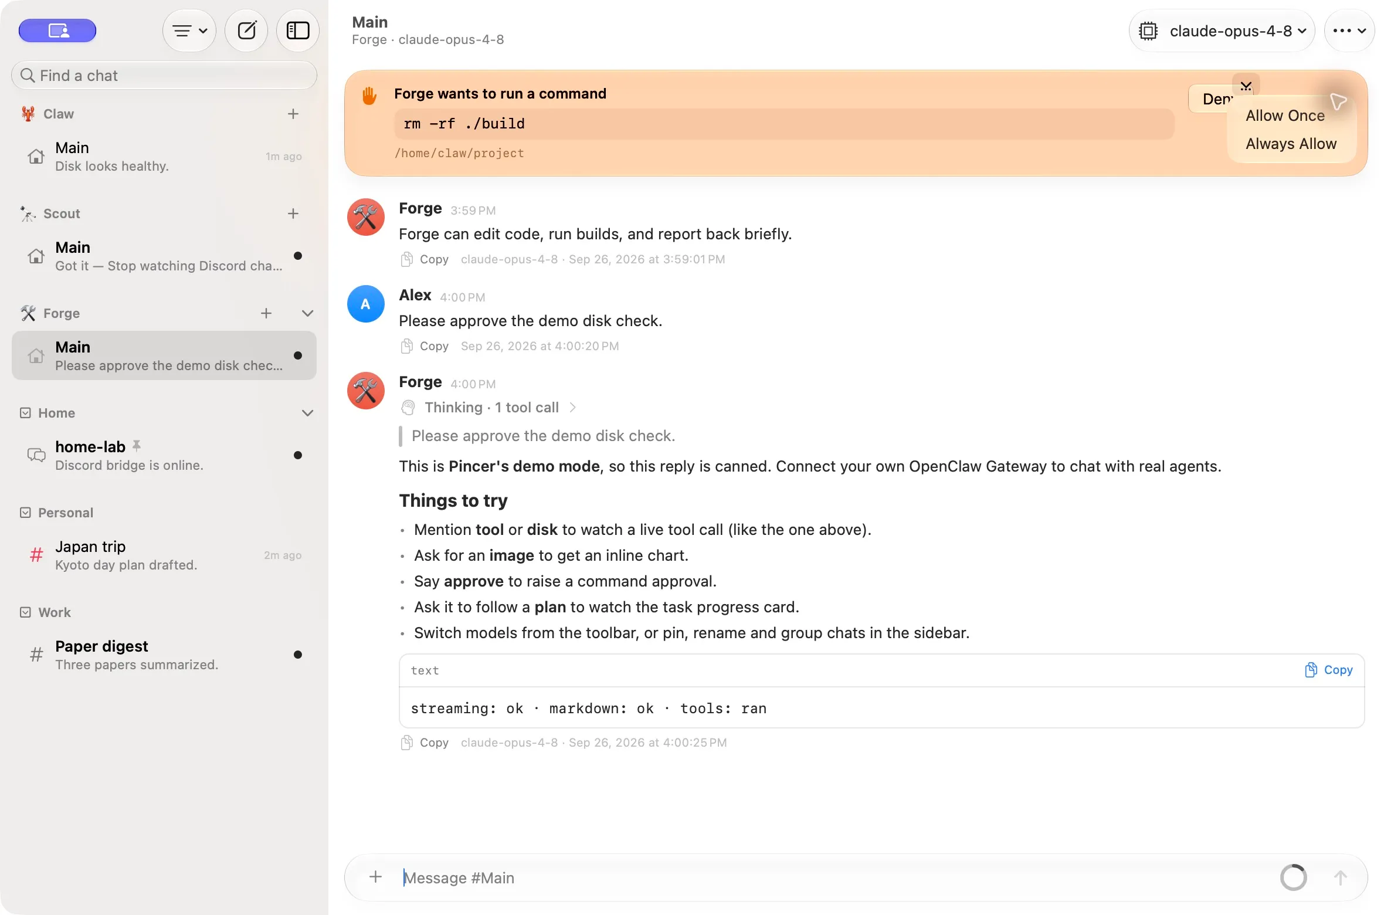Click Forge avatar on 3:59 PM message
Image resolution: width=1384 pixels, height=915 pixels.
tap(365, 217)
